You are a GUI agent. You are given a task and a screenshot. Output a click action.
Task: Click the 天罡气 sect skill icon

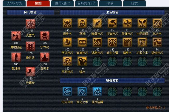30,24
